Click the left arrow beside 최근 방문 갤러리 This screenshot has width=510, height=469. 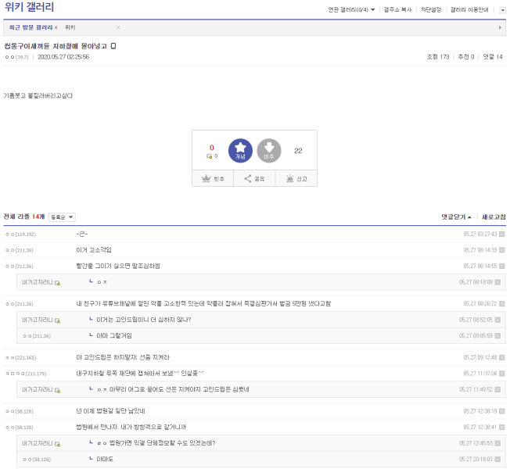coord(56,27)
